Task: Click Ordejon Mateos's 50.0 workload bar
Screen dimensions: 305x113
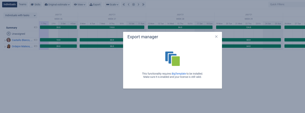Action: pos(101,46)
